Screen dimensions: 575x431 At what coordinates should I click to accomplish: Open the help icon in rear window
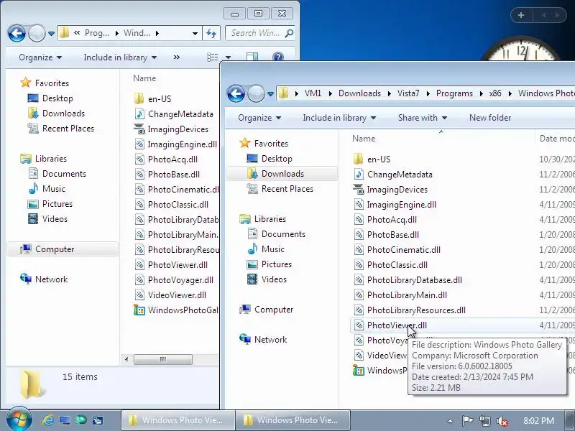[x=278, y=57]
